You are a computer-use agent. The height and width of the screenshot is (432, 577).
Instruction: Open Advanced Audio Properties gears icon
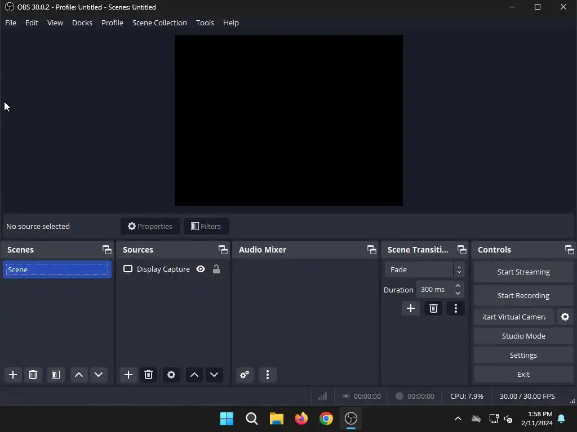[x=245, y=375]
